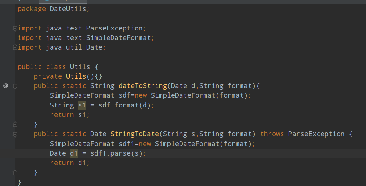Screen dimensions: 366x186
Task: Place cursor on DateUtils package name
Action: [x=68, y=9]
